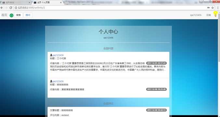
Task: Click the comment text 评论内容：asdasd
Action: tap(59, 115)
